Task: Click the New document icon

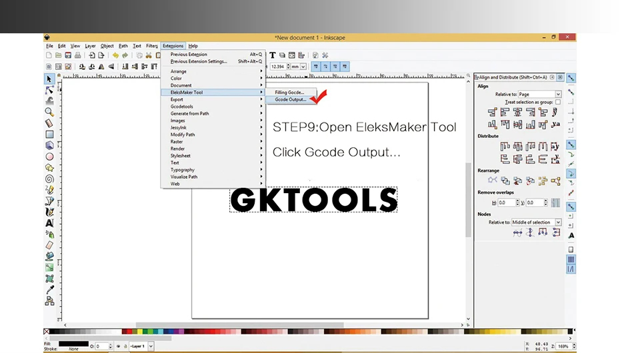Action: [49, 55]
